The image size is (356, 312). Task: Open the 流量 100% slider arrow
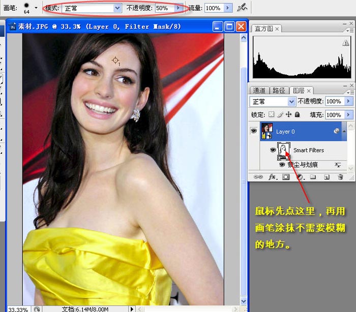pyautogui.click(x=228, y=8)
